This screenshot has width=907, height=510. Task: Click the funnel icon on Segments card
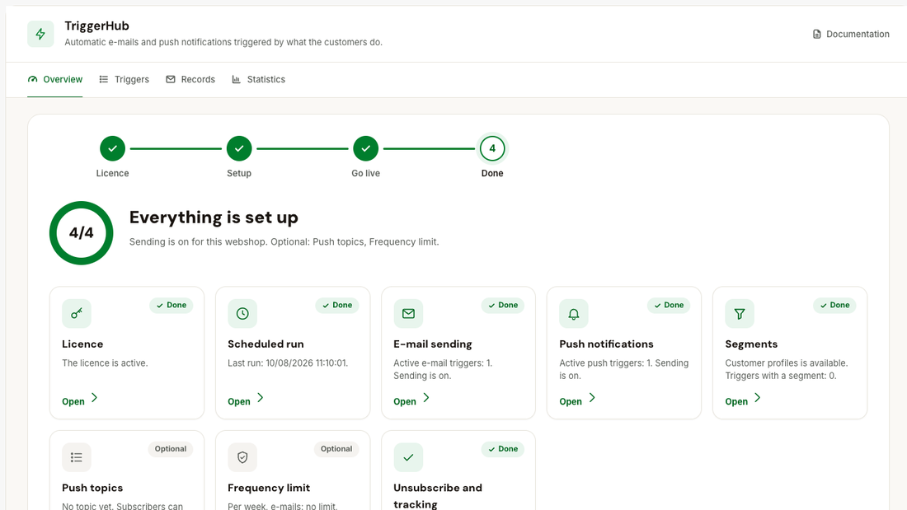pos(740,313)
